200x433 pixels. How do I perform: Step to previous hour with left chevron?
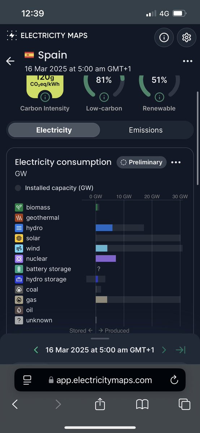(x=36, y=350)
